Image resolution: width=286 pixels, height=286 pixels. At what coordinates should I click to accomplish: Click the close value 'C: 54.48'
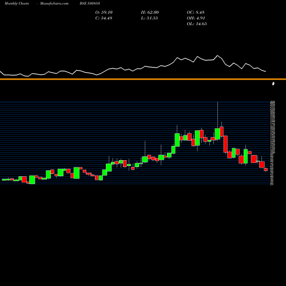pyautogui.click(x=104, y=18)
